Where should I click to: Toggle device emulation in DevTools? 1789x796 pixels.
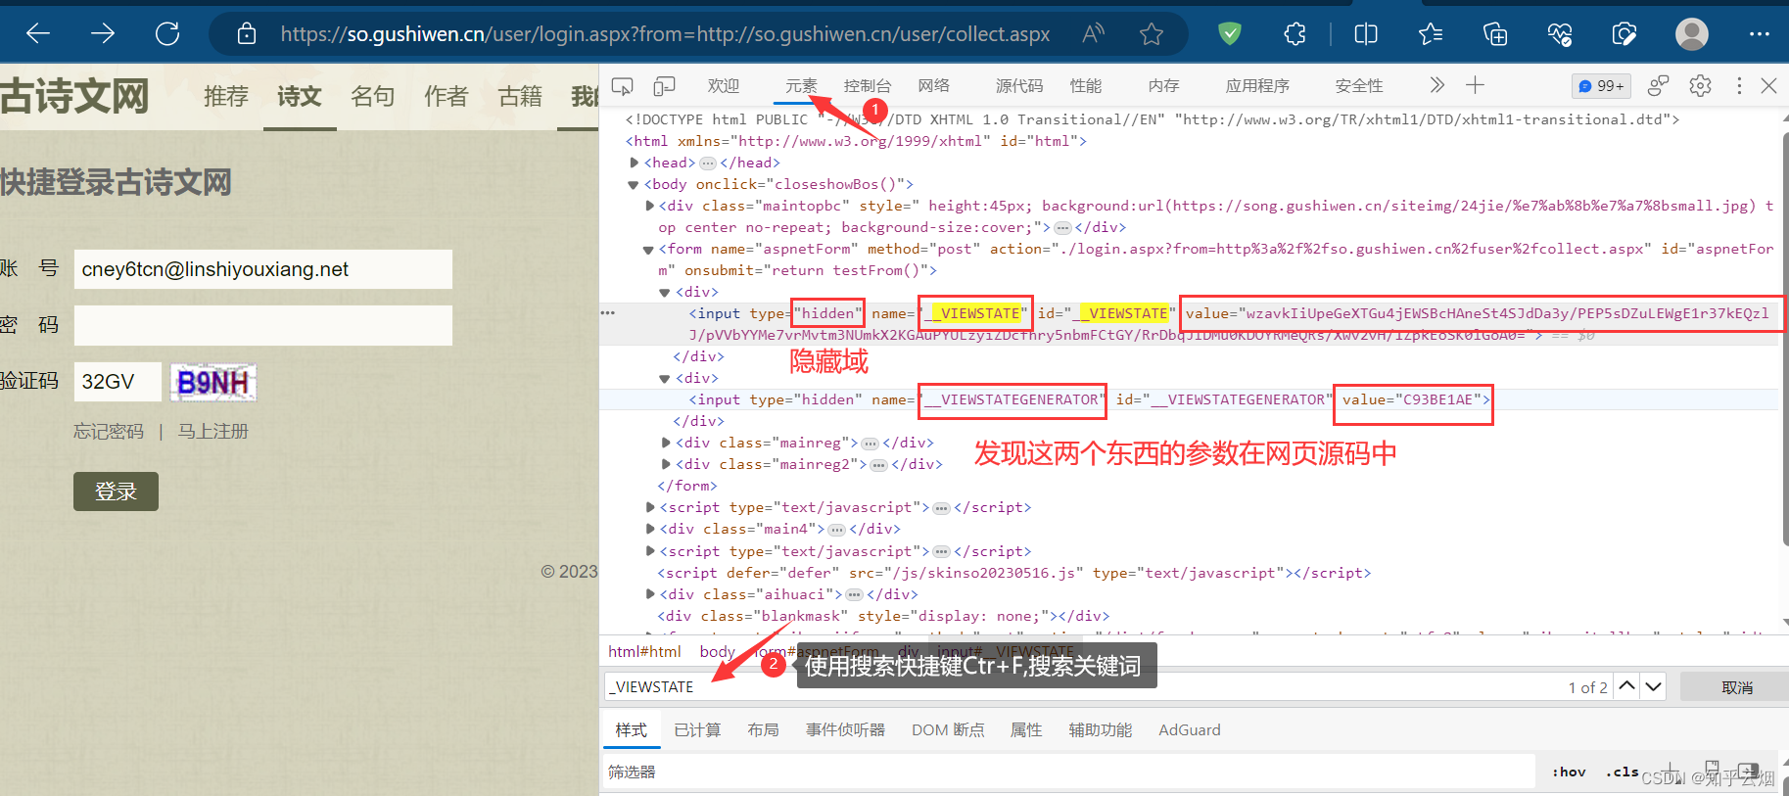(664, 86)
